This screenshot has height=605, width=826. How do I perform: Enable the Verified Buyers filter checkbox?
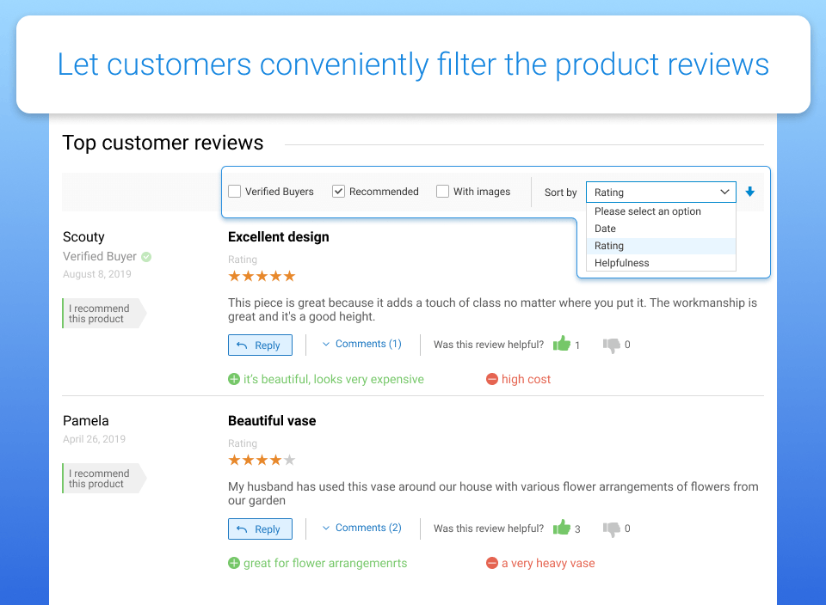click(x=235, y=192)
